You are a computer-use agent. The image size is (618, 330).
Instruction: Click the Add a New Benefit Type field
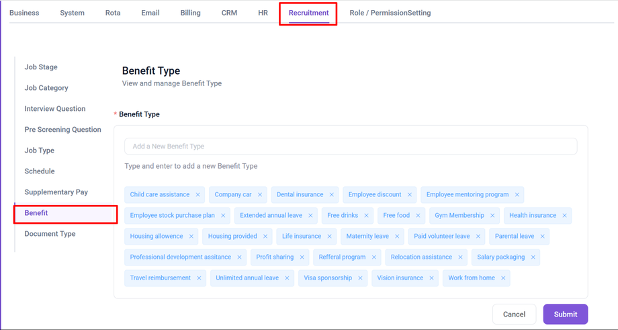(x=350, y=147)
